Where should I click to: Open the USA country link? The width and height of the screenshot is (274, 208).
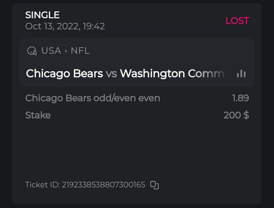(51, 51)
